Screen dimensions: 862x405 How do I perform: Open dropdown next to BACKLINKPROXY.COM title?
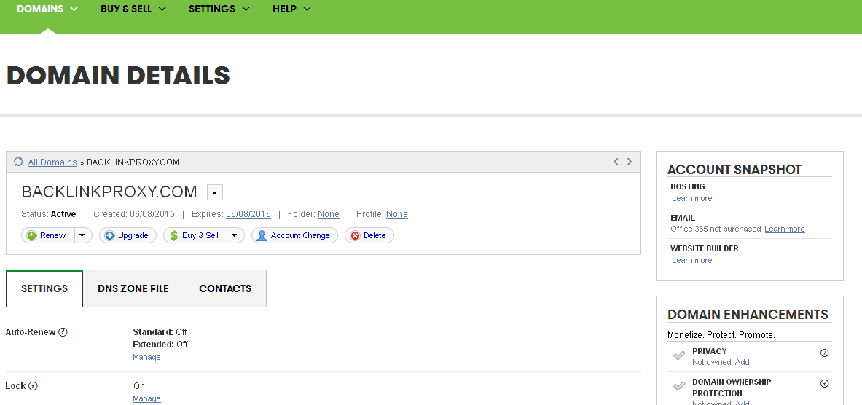tap(215, 192)
